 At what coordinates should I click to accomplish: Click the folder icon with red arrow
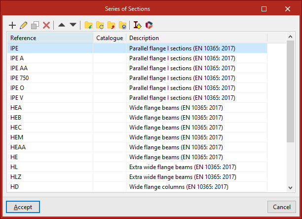pyautogui.click(x=111, y=25)
